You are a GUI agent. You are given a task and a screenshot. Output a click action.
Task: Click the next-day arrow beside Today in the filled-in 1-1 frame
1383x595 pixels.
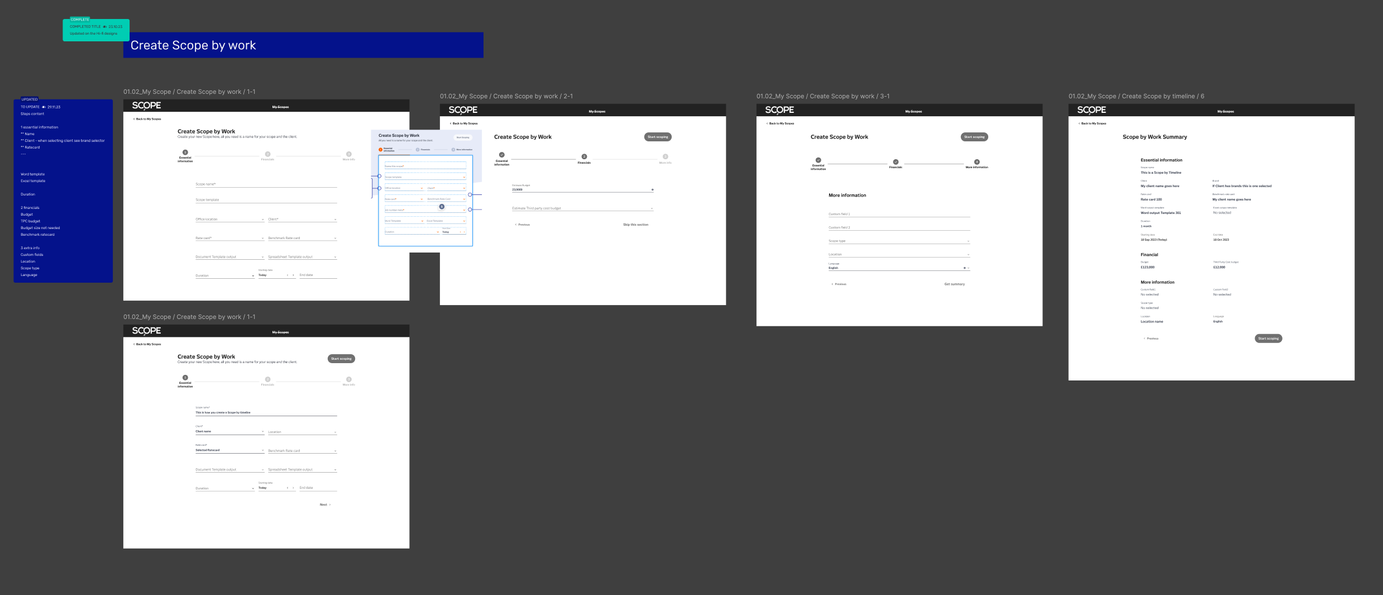tap(293, 488)
